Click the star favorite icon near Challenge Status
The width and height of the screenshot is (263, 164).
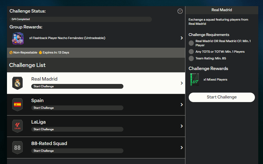[x=180, y=11]
